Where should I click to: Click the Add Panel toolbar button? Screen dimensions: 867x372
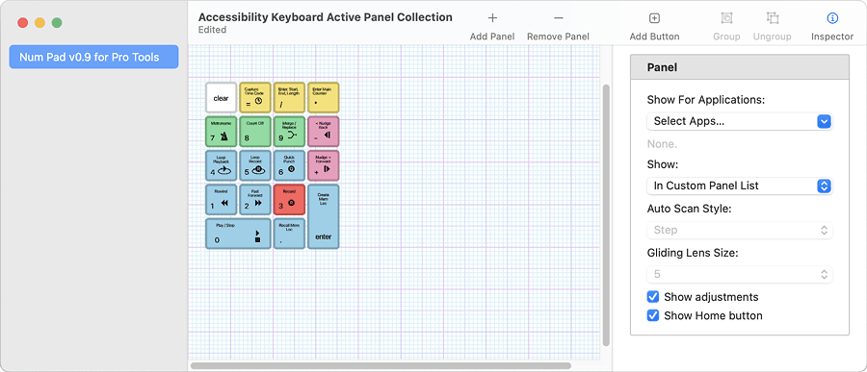pos(492,27)
